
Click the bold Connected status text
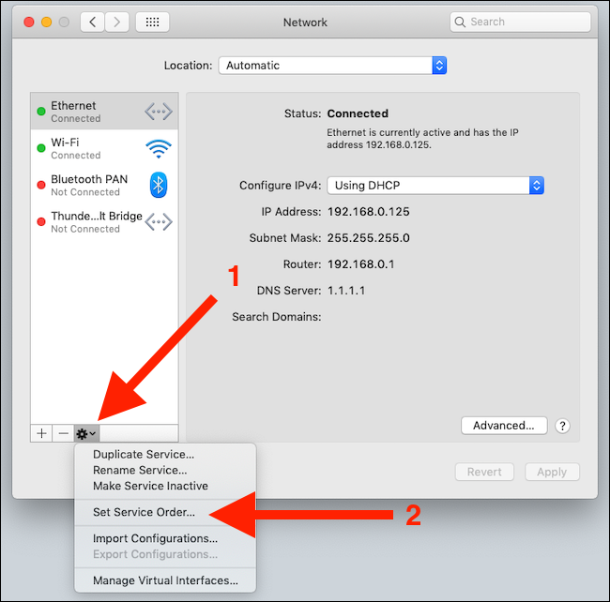[x=358, y=113]
